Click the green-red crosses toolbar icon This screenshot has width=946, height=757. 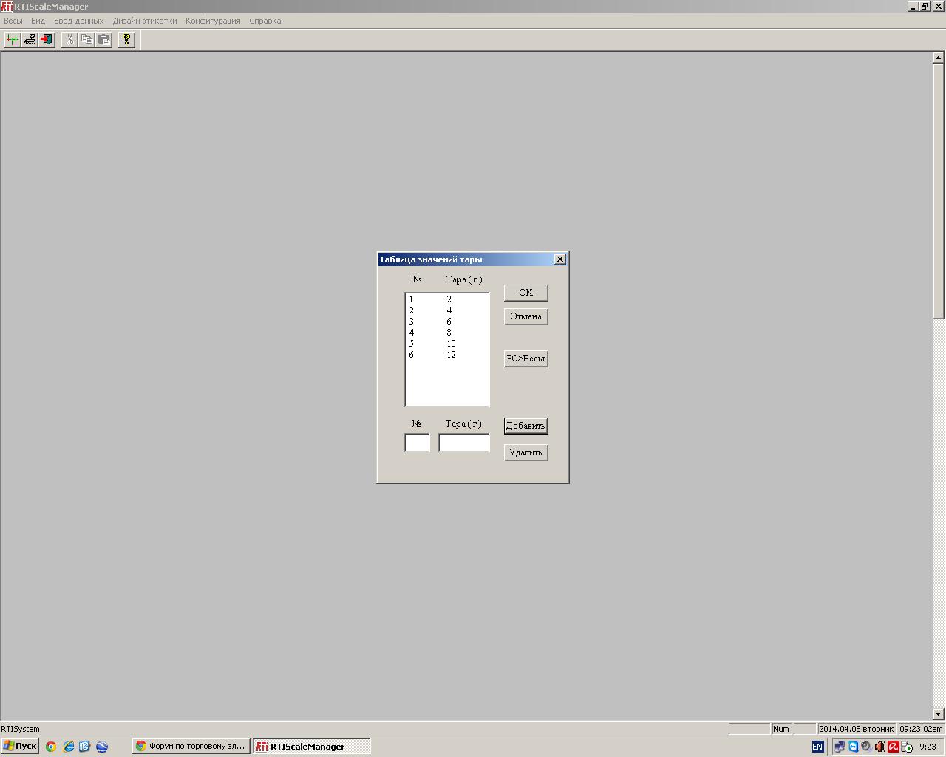13,39
